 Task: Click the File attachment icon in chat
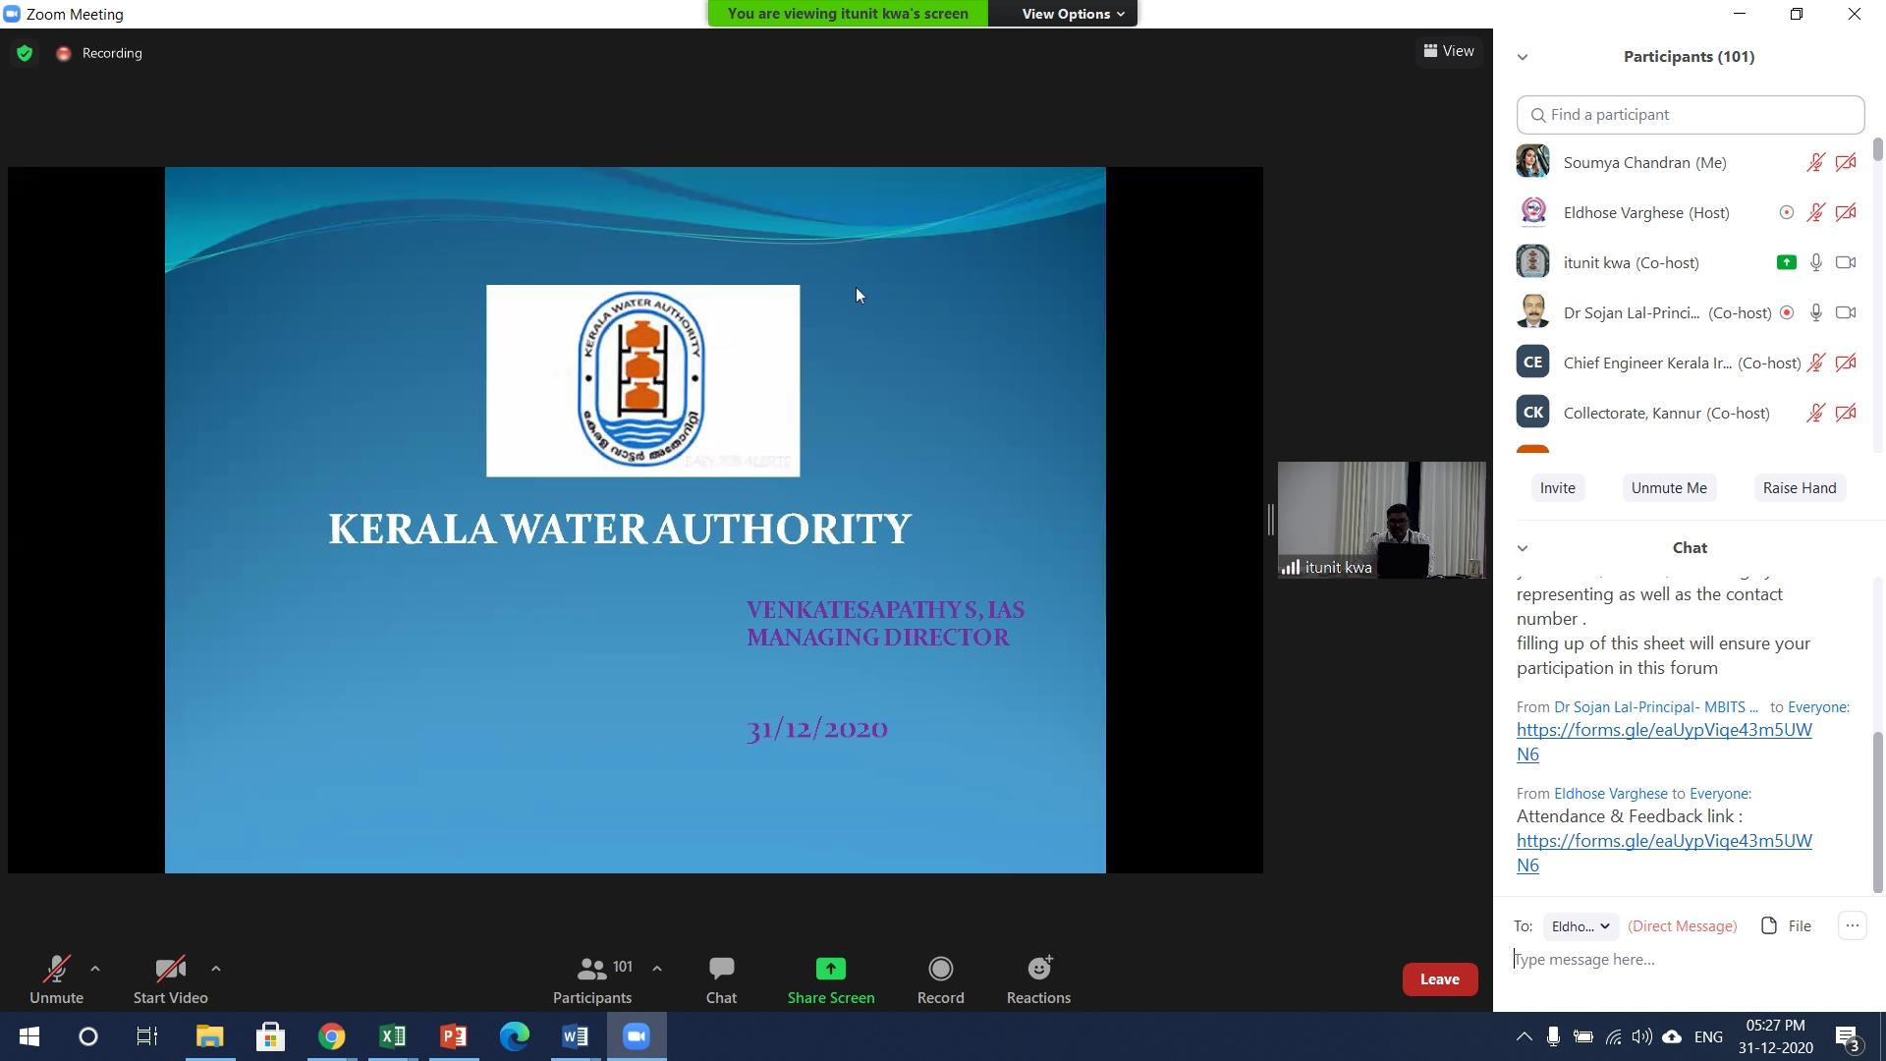point(1769,926)
